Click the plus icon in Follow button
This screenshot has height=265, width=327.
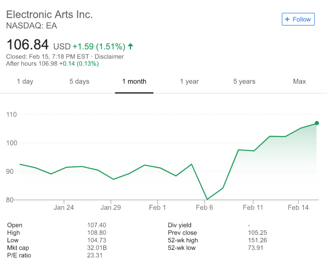click(287, 19)
